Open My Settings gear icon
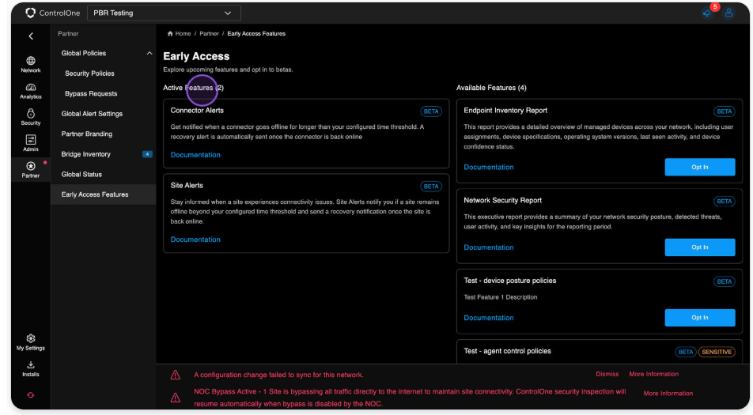The image size is (753, 415). [31, 341]
